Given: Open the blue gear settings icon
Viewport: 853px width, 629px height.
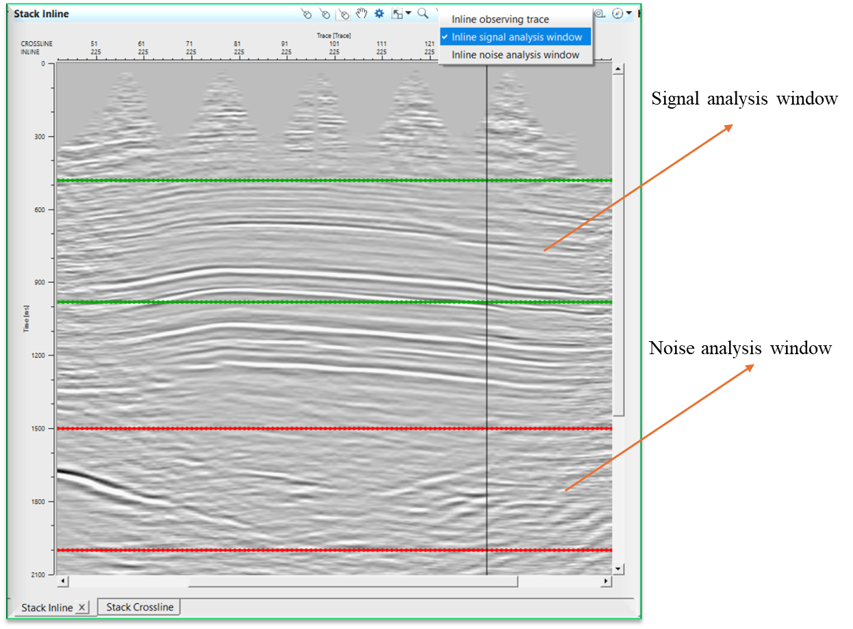Looking at the screenshot, I should pos(379,14).
